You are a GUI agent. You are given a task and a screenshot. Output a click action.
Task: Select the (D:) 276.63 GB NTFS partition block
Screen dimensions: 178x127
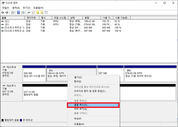(151, 75)
